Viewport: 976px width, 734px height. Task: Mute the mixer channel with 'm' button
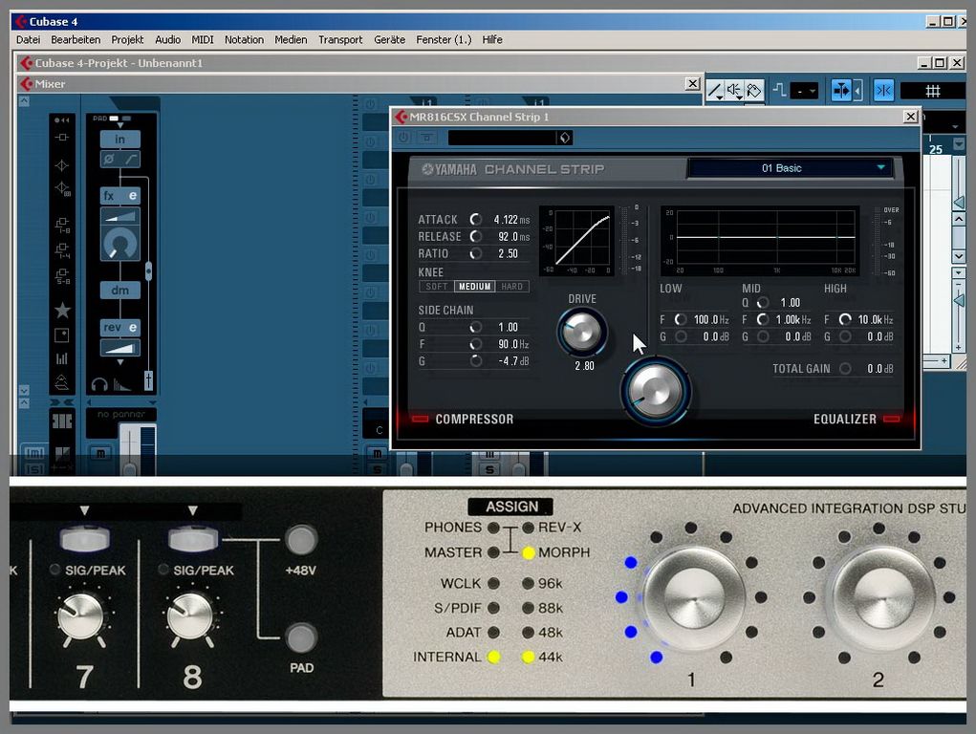pyautogui.click(x=100, y=453)
